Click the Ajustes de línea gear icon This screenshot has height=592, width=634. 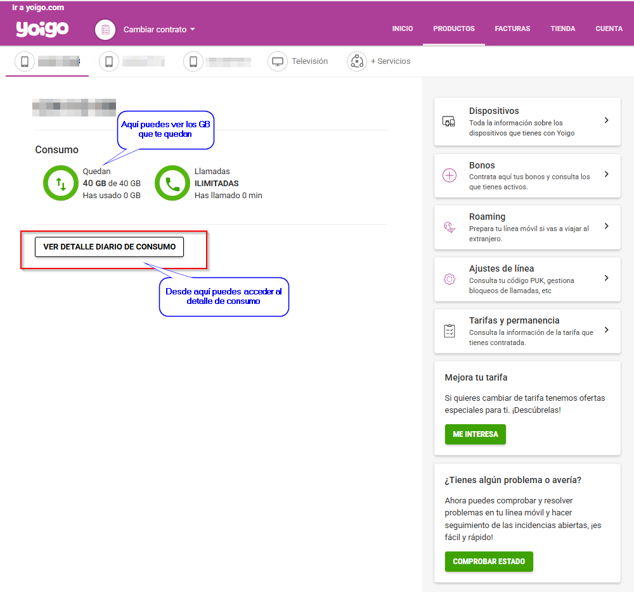pyautogui.click(x=450, y=279)
